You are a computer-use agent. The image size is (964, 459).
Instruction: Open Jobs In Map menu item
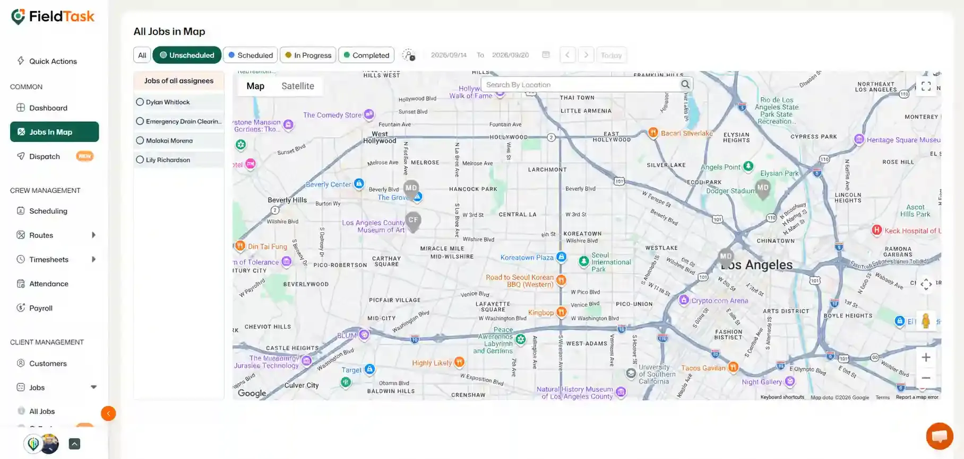54,131
